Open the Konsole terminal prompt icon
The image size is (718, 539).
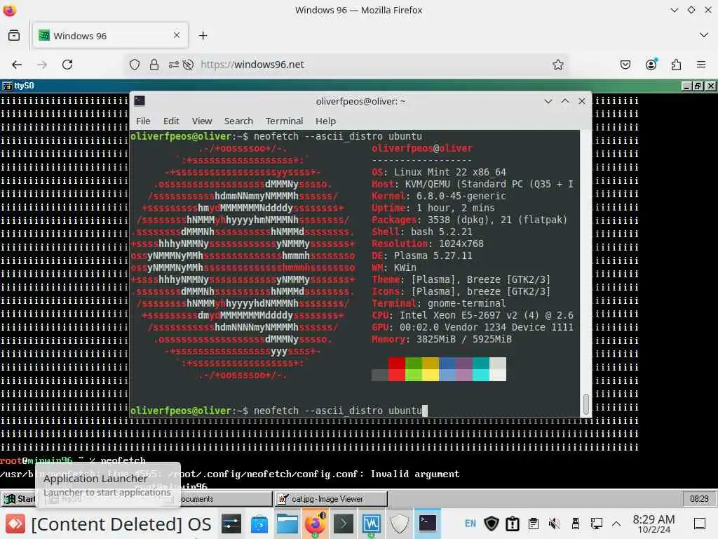(x=344, y=524)
